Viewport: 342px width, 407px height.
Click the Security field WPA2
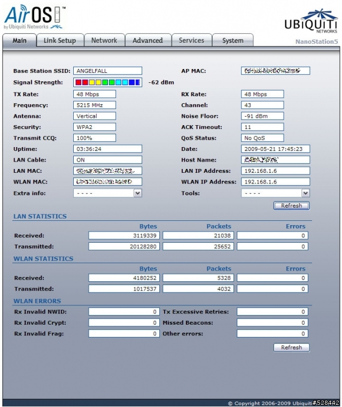(95, 127)
